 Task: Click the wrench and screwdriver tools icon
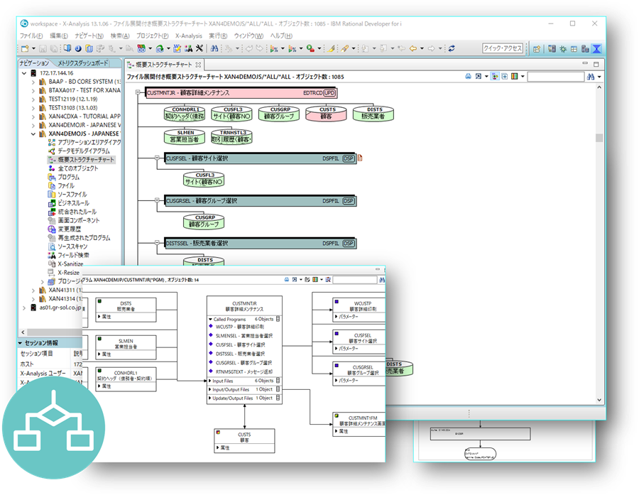pyautogui.click(x=200, y=48)
